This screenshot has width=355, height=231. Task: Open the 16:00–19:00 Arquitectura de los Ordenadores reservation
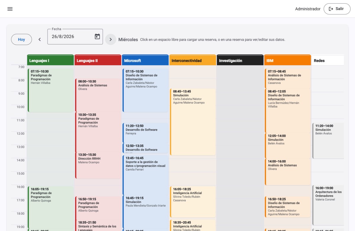pyautogui.click(x=328, y=205)
